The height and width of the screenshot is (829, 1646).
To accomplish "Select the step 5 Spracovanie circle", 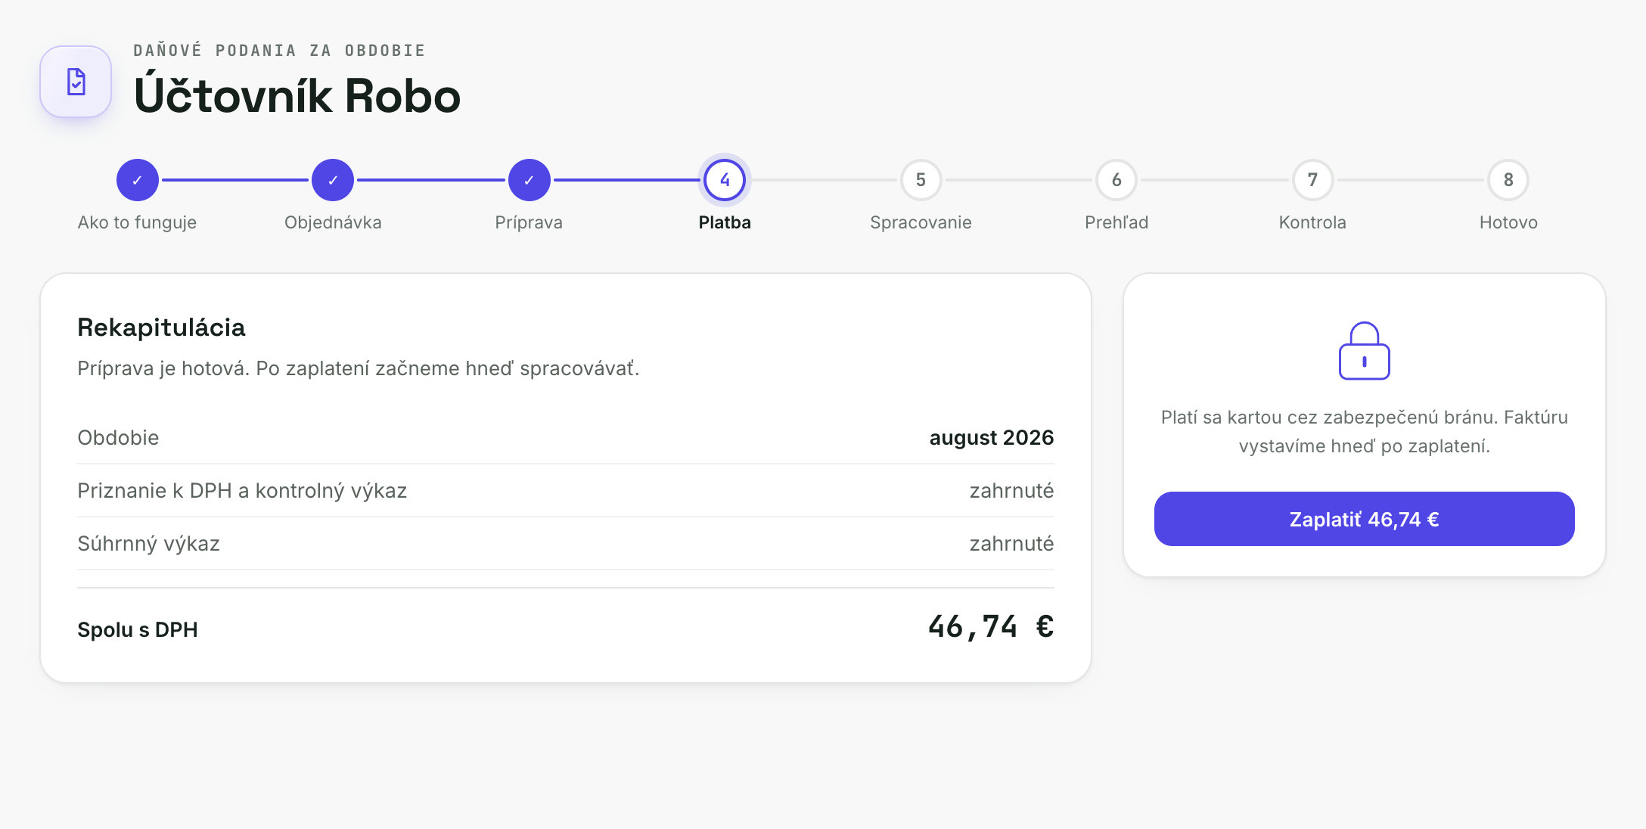I will click(921, 180).
